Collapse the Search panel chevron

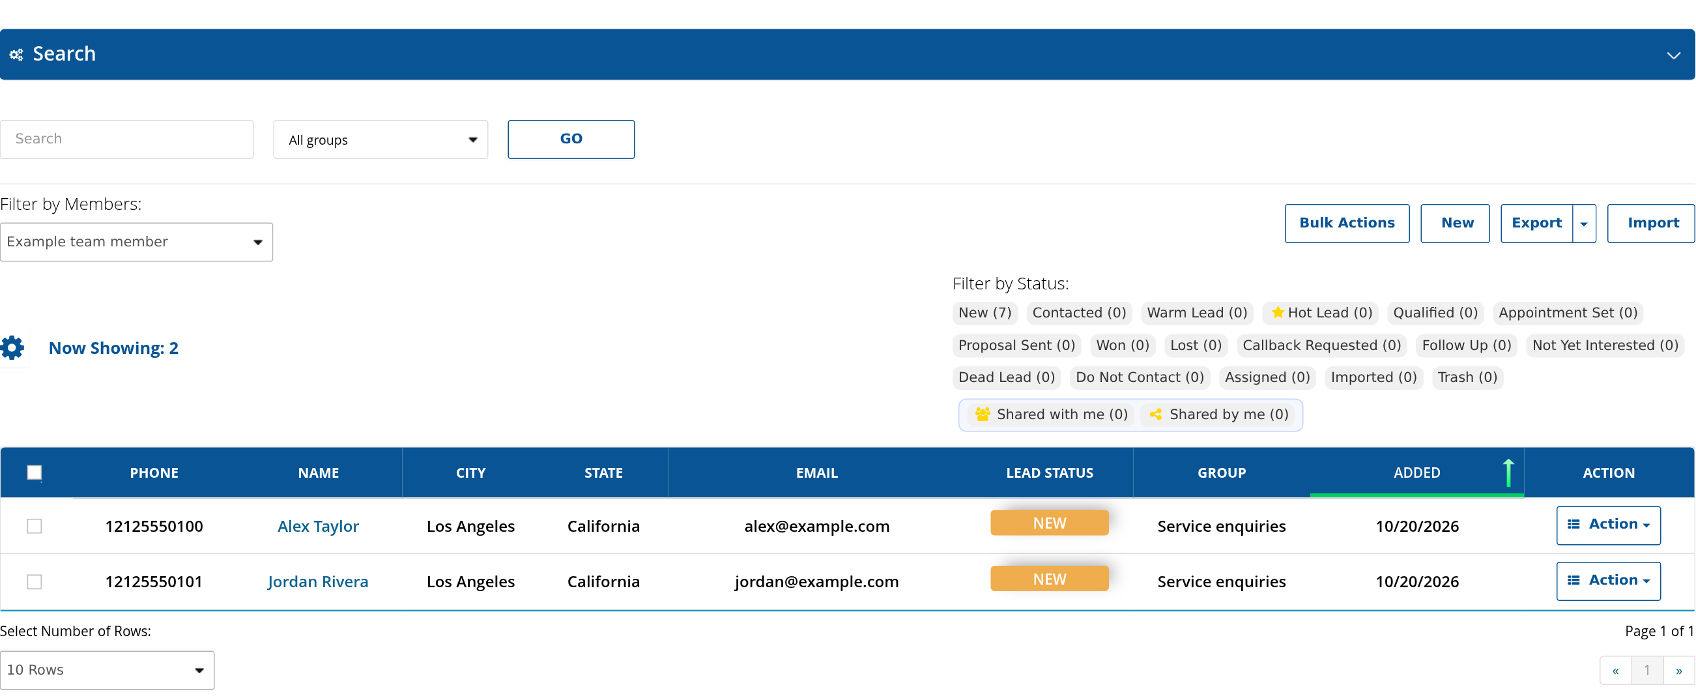click(1673, 55)
